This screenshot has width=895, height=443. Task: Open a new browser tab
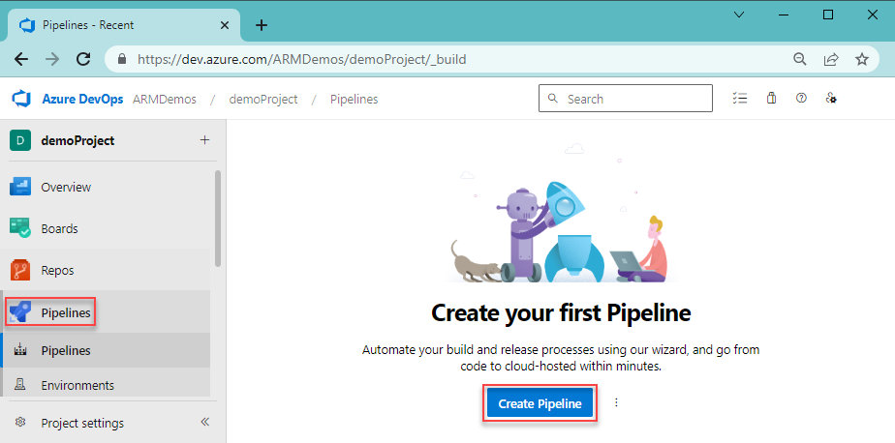point(262,25)
